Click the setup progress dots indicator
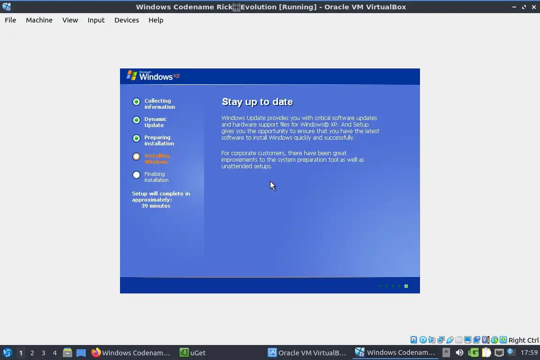Screen dimensions: 540x360 point(393,286)
